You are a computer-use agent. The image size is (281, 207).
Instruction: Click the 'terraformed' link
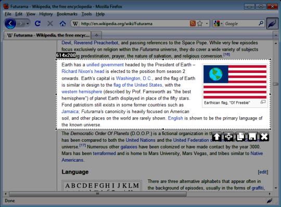(104, 153)
